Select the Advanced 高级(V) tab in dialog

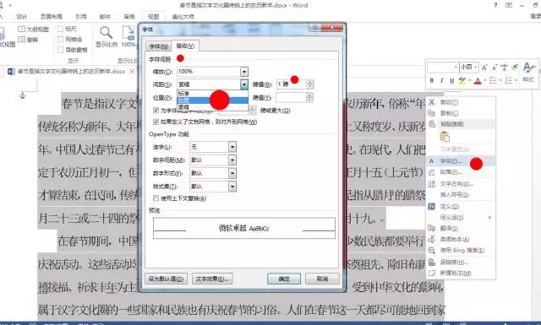[x=185, y=46]
